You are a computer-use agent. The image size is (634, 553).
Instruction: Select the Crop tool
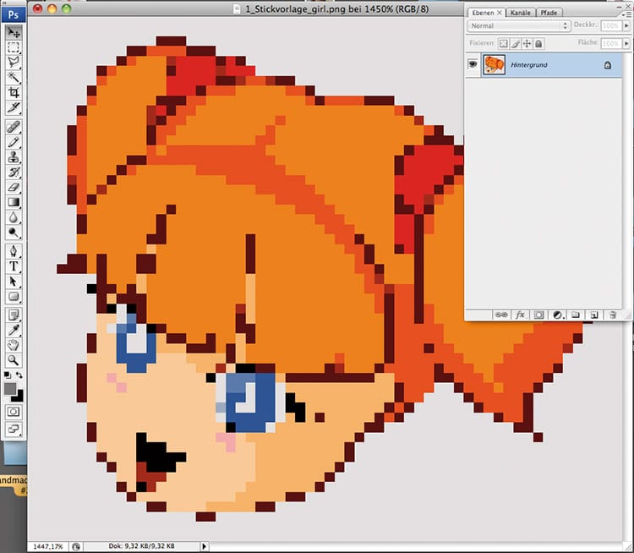pos(14,92)
